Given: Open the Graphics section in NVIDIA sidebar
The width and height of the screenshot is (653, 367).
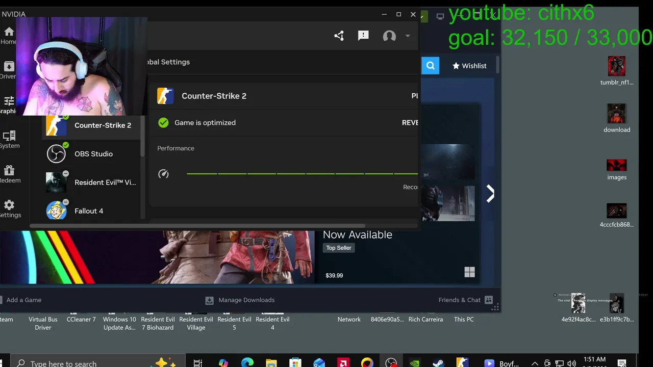Looking at the screenshot, I should coord(8,105).
